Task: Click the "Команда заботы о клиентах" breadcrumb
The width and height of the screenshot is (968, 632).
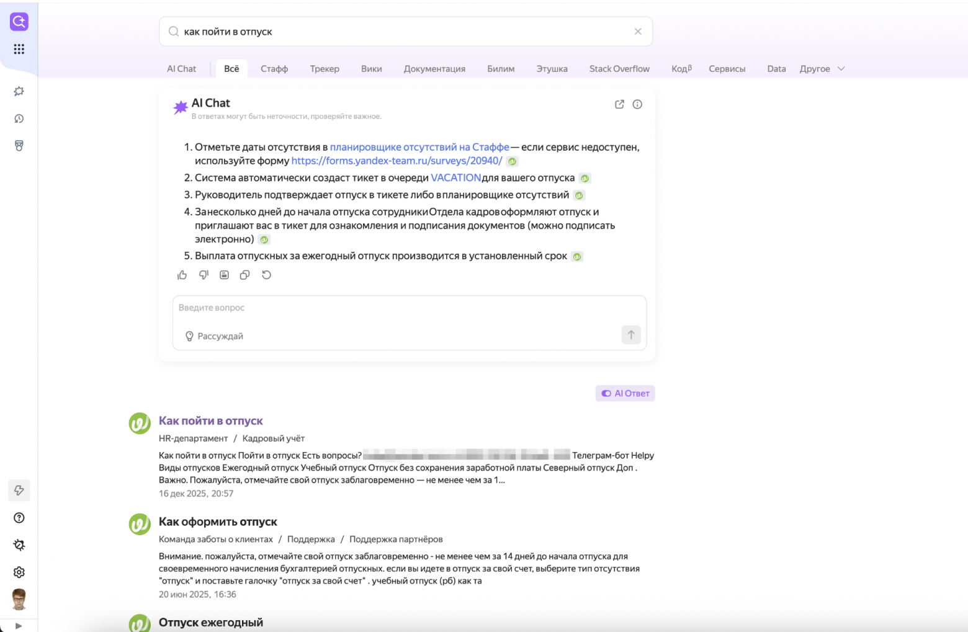Action: (216, 540)
